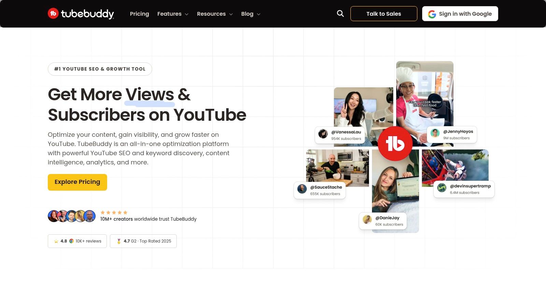The height and width of the screenshot is (307, 546).
Task: Click the Explore Pricing button
Action: pos(77,182)
